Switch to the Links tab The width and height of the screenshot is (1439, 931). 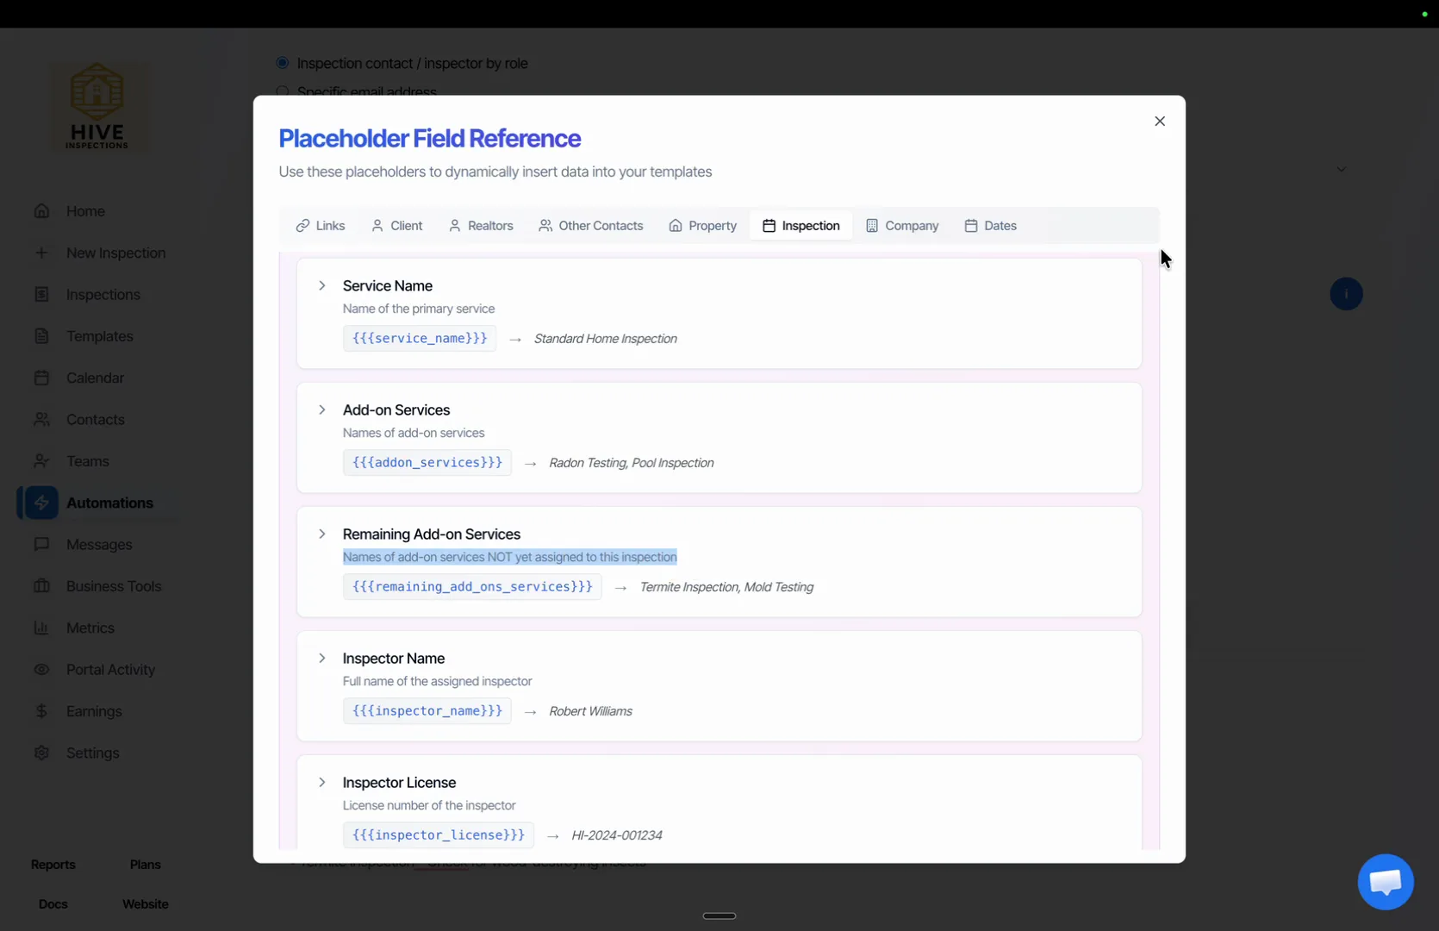click(x=321, y=226)
